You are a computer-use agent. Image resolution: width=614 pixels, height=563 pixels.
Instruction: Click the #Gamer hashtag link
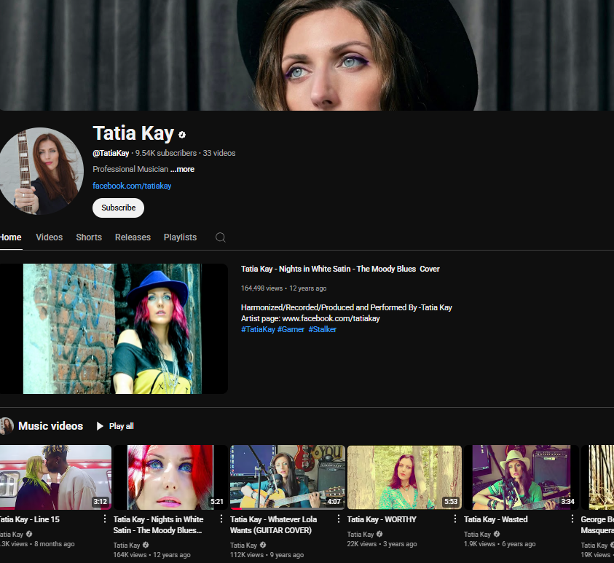tap(291, 329)
